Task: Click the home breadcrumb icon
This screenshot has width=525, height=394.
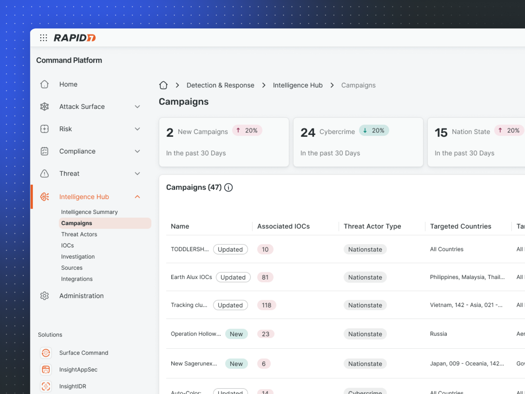Action: tap(163, 85)
